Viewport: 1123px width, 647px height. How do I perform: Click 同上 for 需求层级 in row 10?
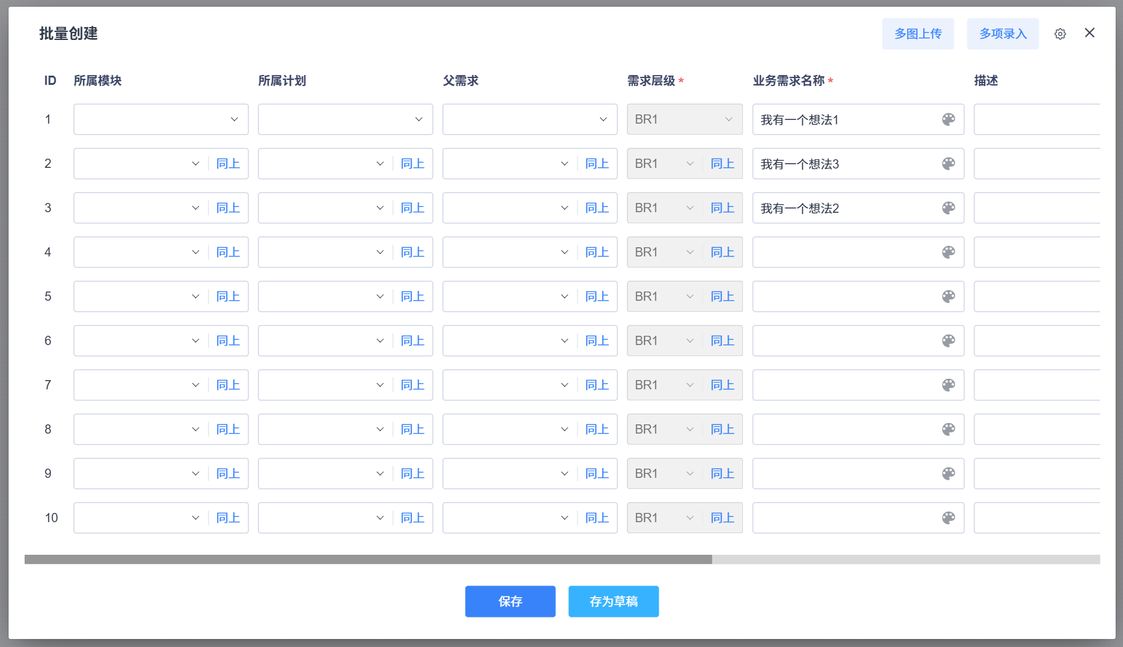pos(723,518)
